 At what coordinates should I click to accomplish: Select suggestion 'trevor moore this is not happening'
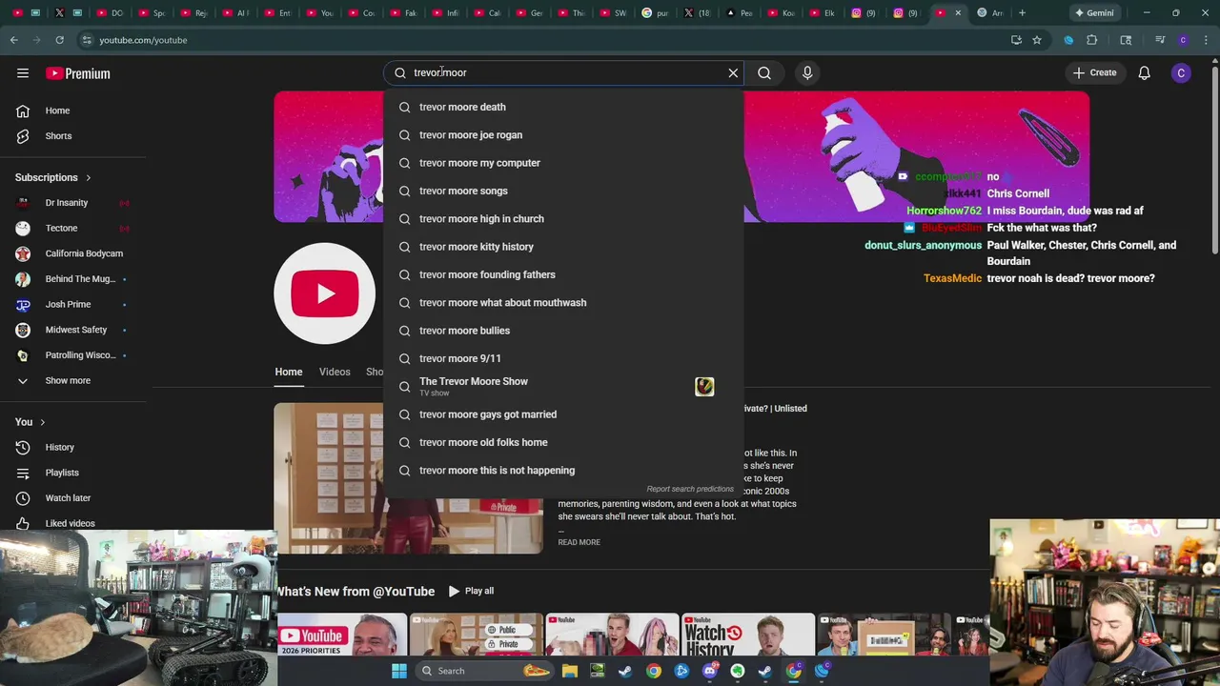pyautogui.click(x=563, y=471)
